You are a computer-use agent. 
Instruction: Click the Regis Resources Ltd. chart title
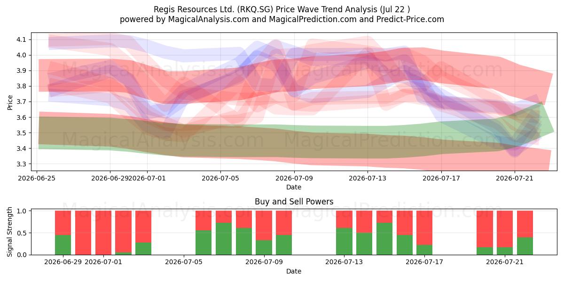[282, 9]
